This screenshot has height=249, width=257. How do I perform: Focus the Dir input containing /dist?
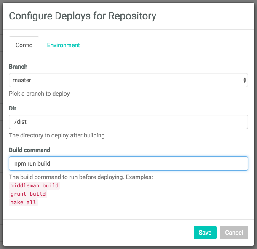click(128, 122)
